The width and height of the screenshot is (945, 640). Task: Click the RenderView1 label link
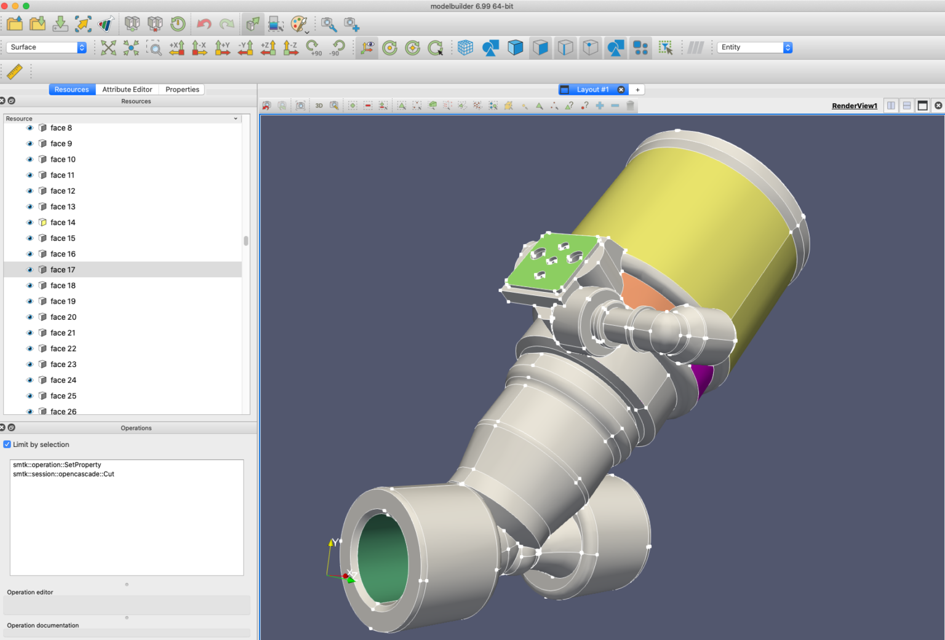tap(854, 106)
